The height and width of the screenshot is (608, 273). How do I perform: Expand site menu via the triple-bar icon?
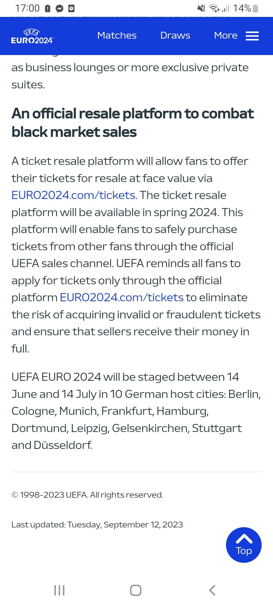(x=252, y=36)
